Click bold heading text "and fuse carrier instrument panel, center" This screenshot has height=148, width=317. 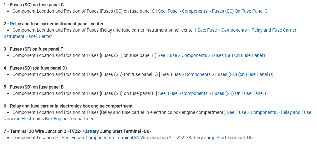coord(63,24)
